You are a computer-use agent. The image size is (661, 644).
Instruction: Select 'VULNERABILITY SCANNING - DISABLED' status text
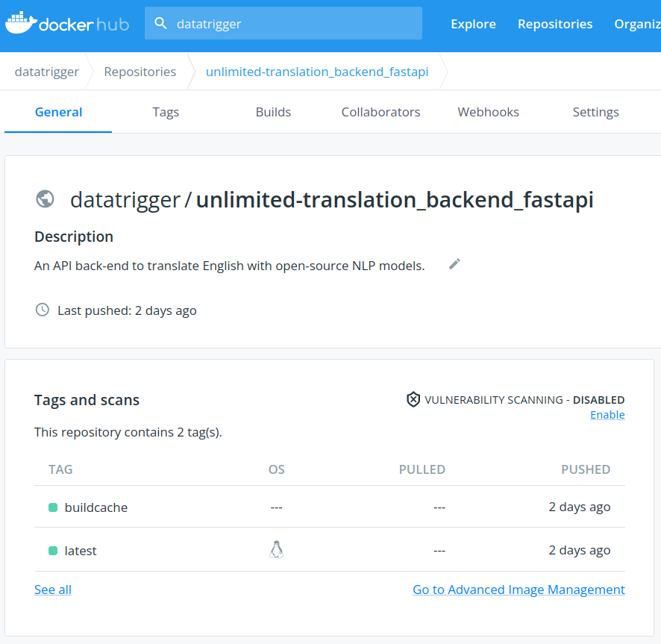[x=524, y=400]
